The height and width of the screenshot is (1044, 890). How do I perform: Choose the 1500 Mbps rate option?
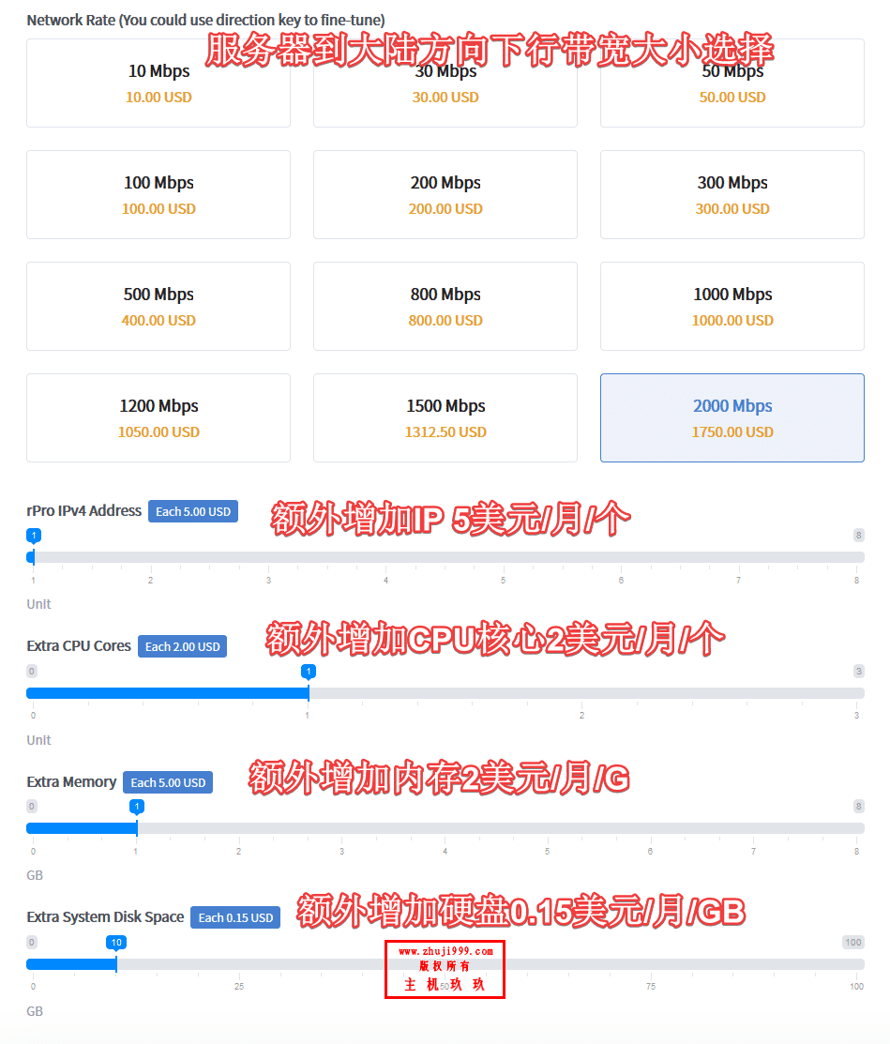[445, 417]
